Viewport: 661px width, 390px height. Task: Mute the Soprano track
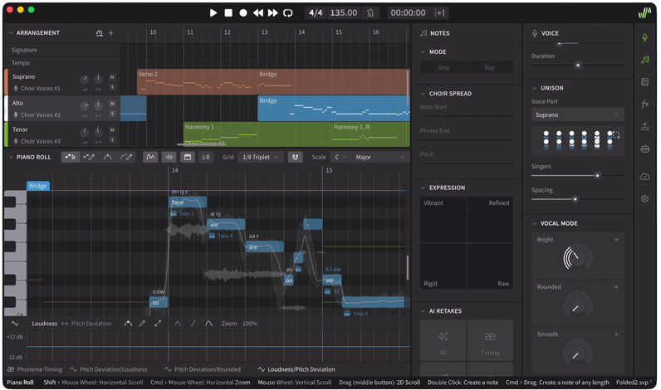112,77
